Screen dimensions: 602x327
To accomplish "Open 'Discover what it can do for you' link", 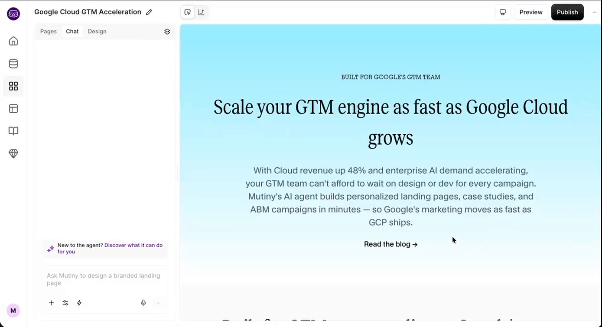I will (110, 248).
